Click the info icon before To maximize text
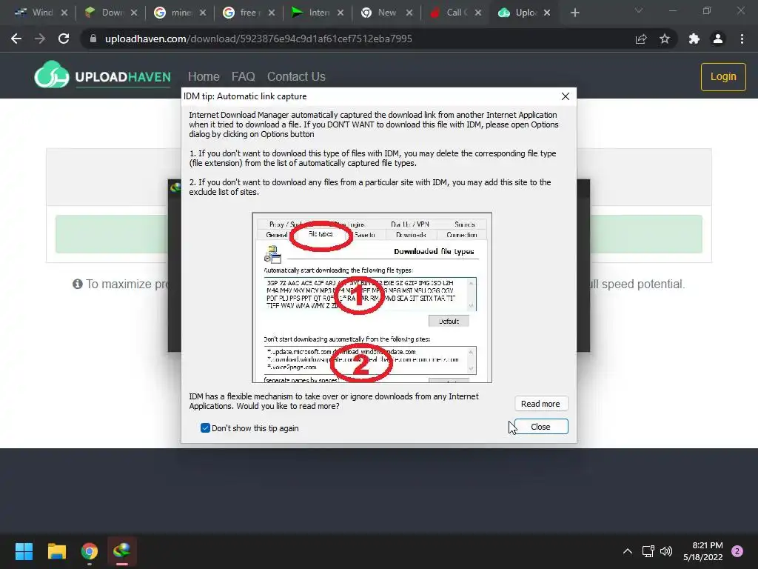This screenshot has height=569, width=758. point(77,284)
